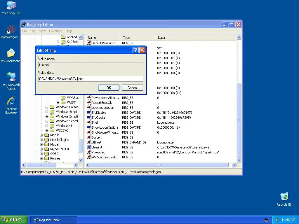Click the ShutdownWithou string value icon

(x=89, y=132)
